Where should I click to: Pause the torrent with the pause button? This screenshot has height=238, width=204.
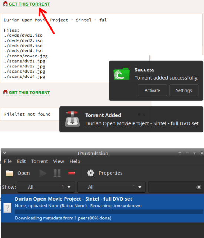point(57,173)
